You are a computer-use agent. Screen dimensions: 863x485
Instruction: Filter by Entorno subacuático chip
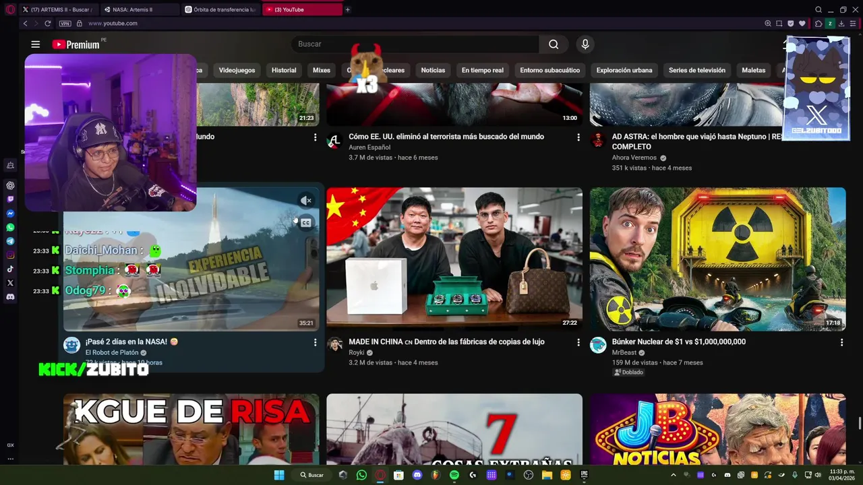pos(549,70)
